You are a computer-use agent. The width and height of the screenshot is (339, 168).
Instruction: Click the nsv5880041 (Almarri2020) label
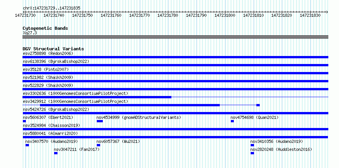coord(50,133)
